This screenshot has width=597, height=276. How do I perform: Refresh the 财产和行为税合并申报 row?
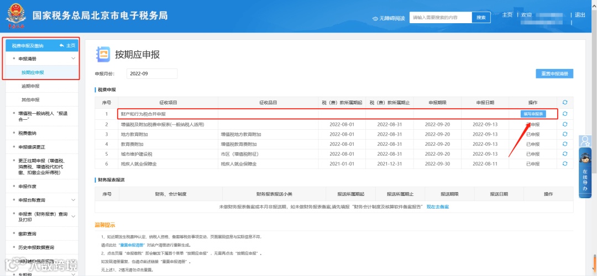(x=564, y=114)
